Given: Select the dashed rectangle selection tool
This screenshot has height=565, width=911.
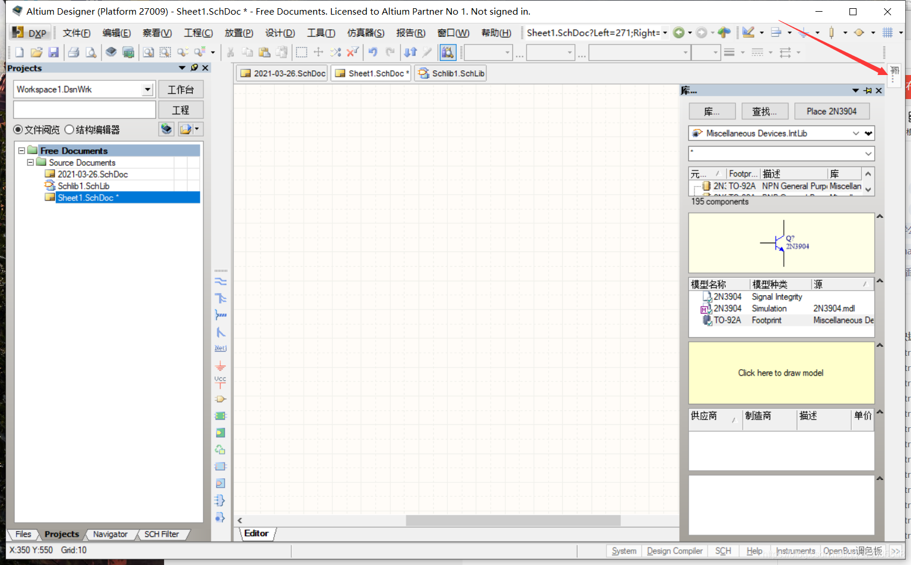Looking at the screenshot, I should click(301, 52).
